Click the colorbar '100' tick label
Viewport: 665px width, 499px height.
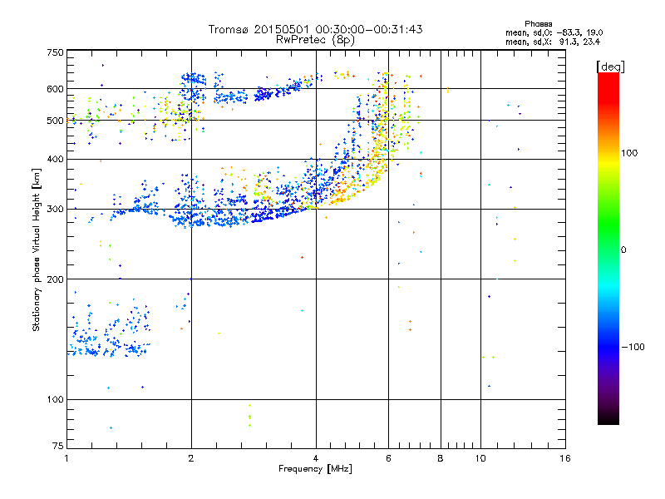tap(629, 153)
